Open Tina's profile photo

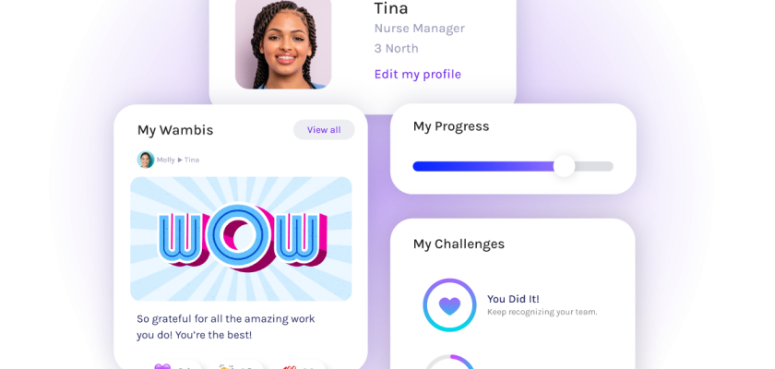283,43
